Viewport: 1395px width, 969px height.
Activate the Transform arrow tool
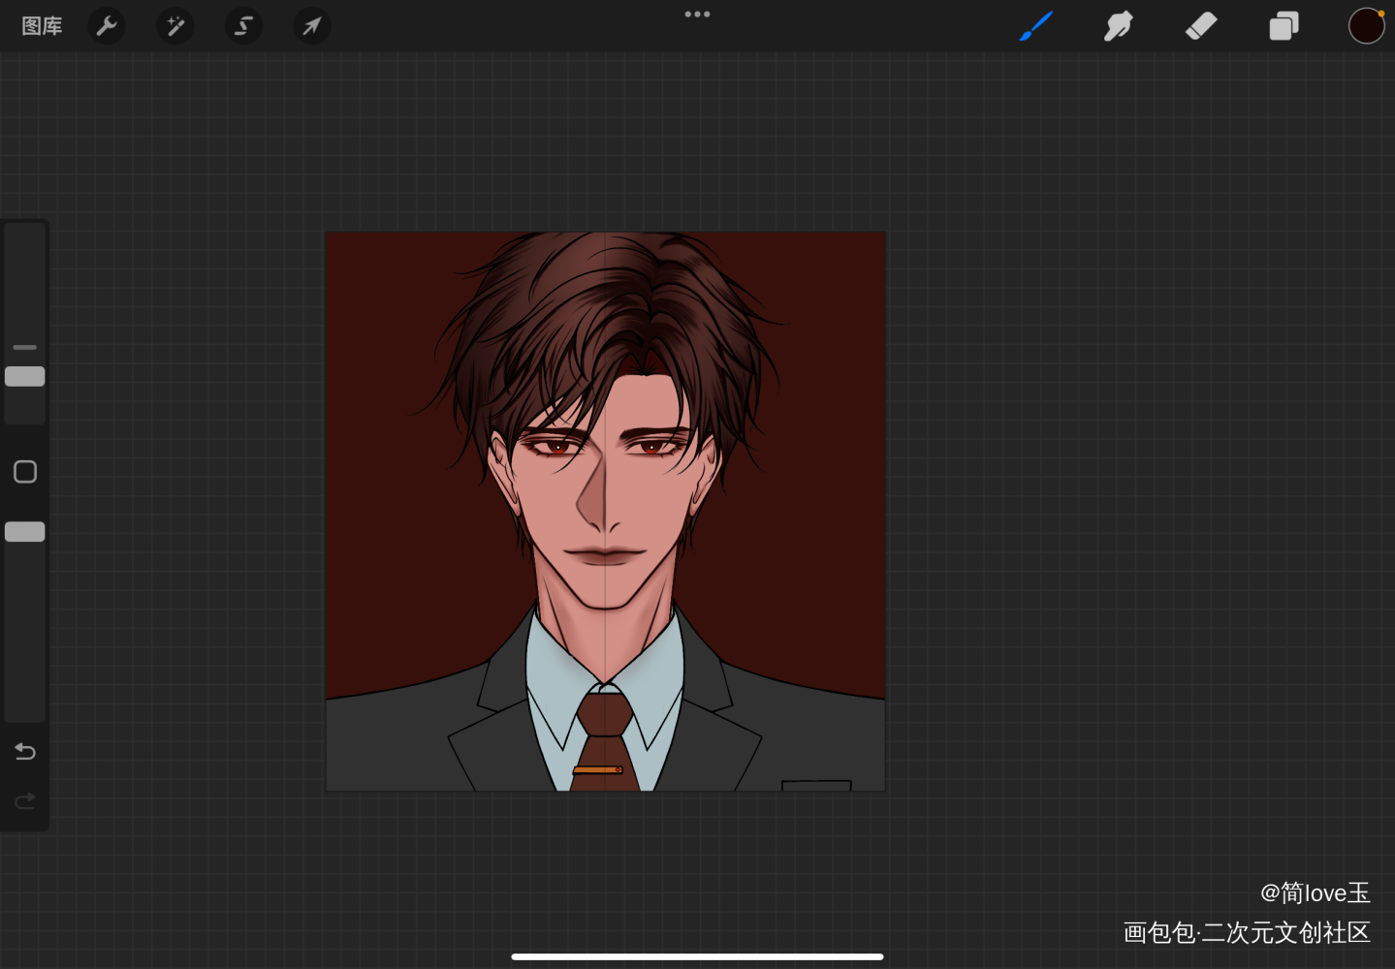312,26
